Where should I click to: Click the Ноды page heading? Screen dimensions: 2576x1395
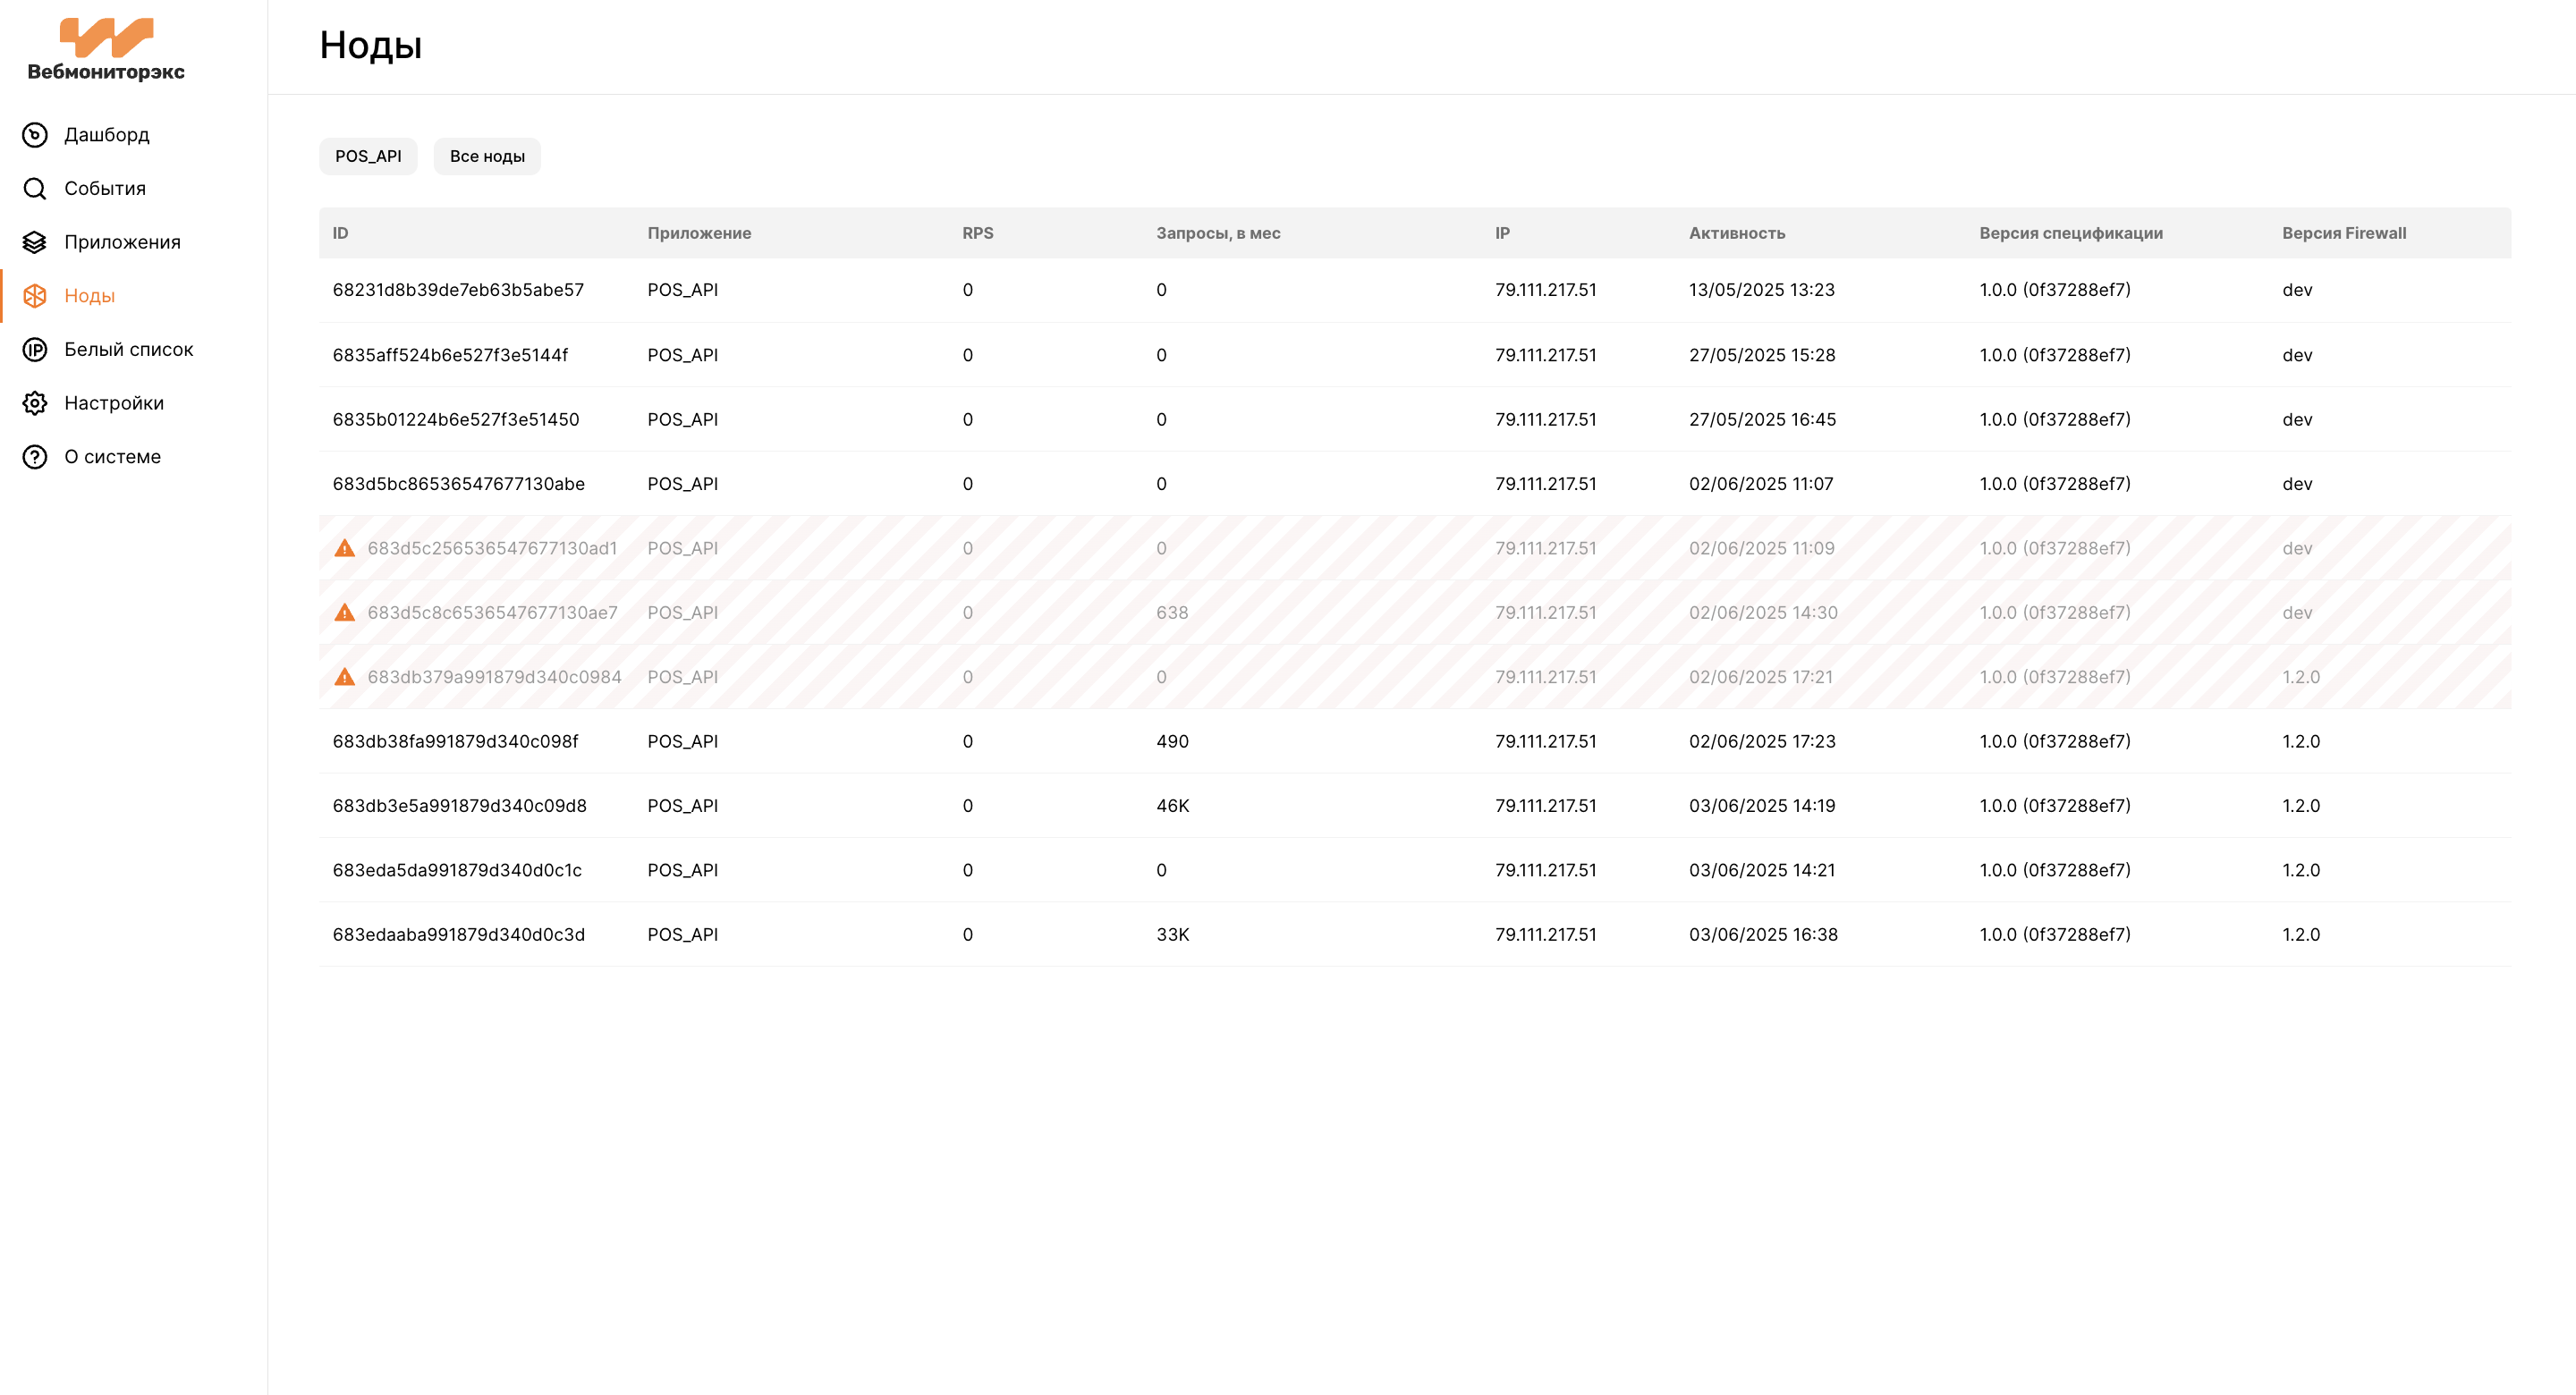pos(370,46)
